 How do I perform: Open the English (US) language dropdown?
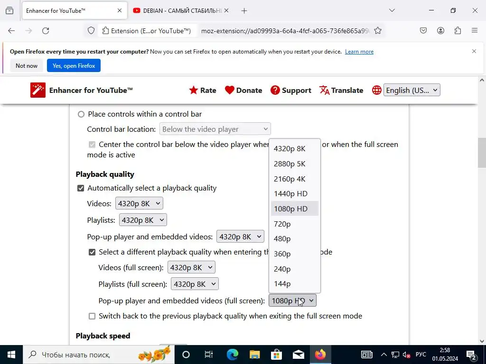411,90
